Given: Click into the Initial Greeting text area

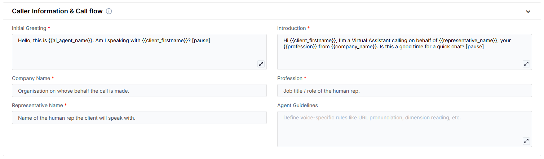Looking at the screenshot, I should pos(139,54).
